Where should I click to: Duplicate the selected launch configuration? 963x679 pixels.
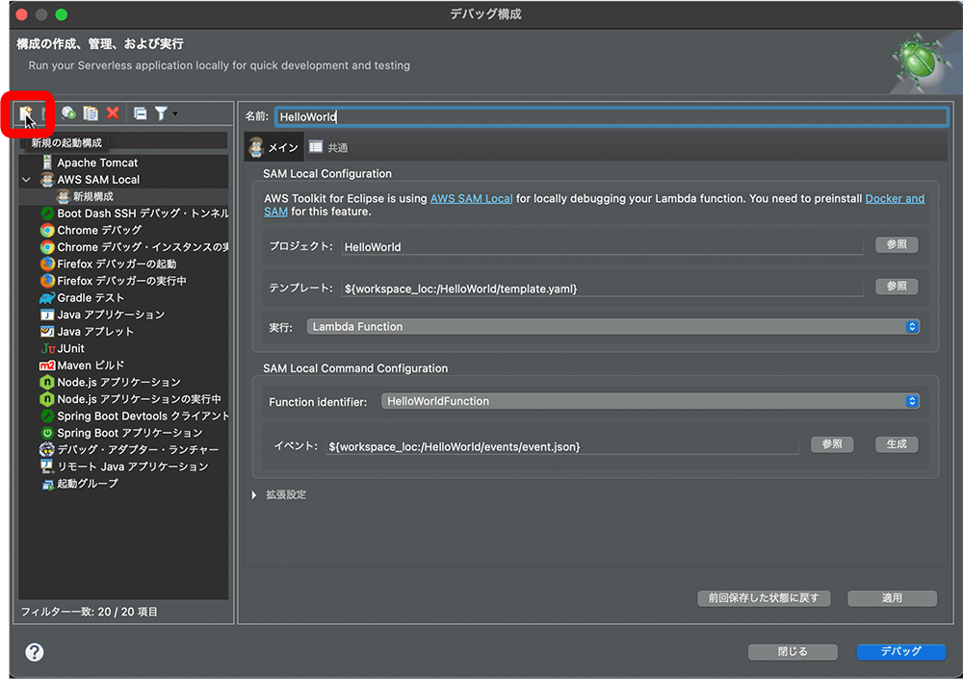[x=91, y=113]
